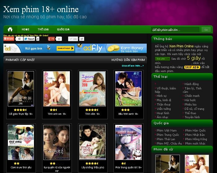The width and height of the screenshot is (217, 173).
Task: Open poster for Tình anh em 18+
Action: pos(57,89)
